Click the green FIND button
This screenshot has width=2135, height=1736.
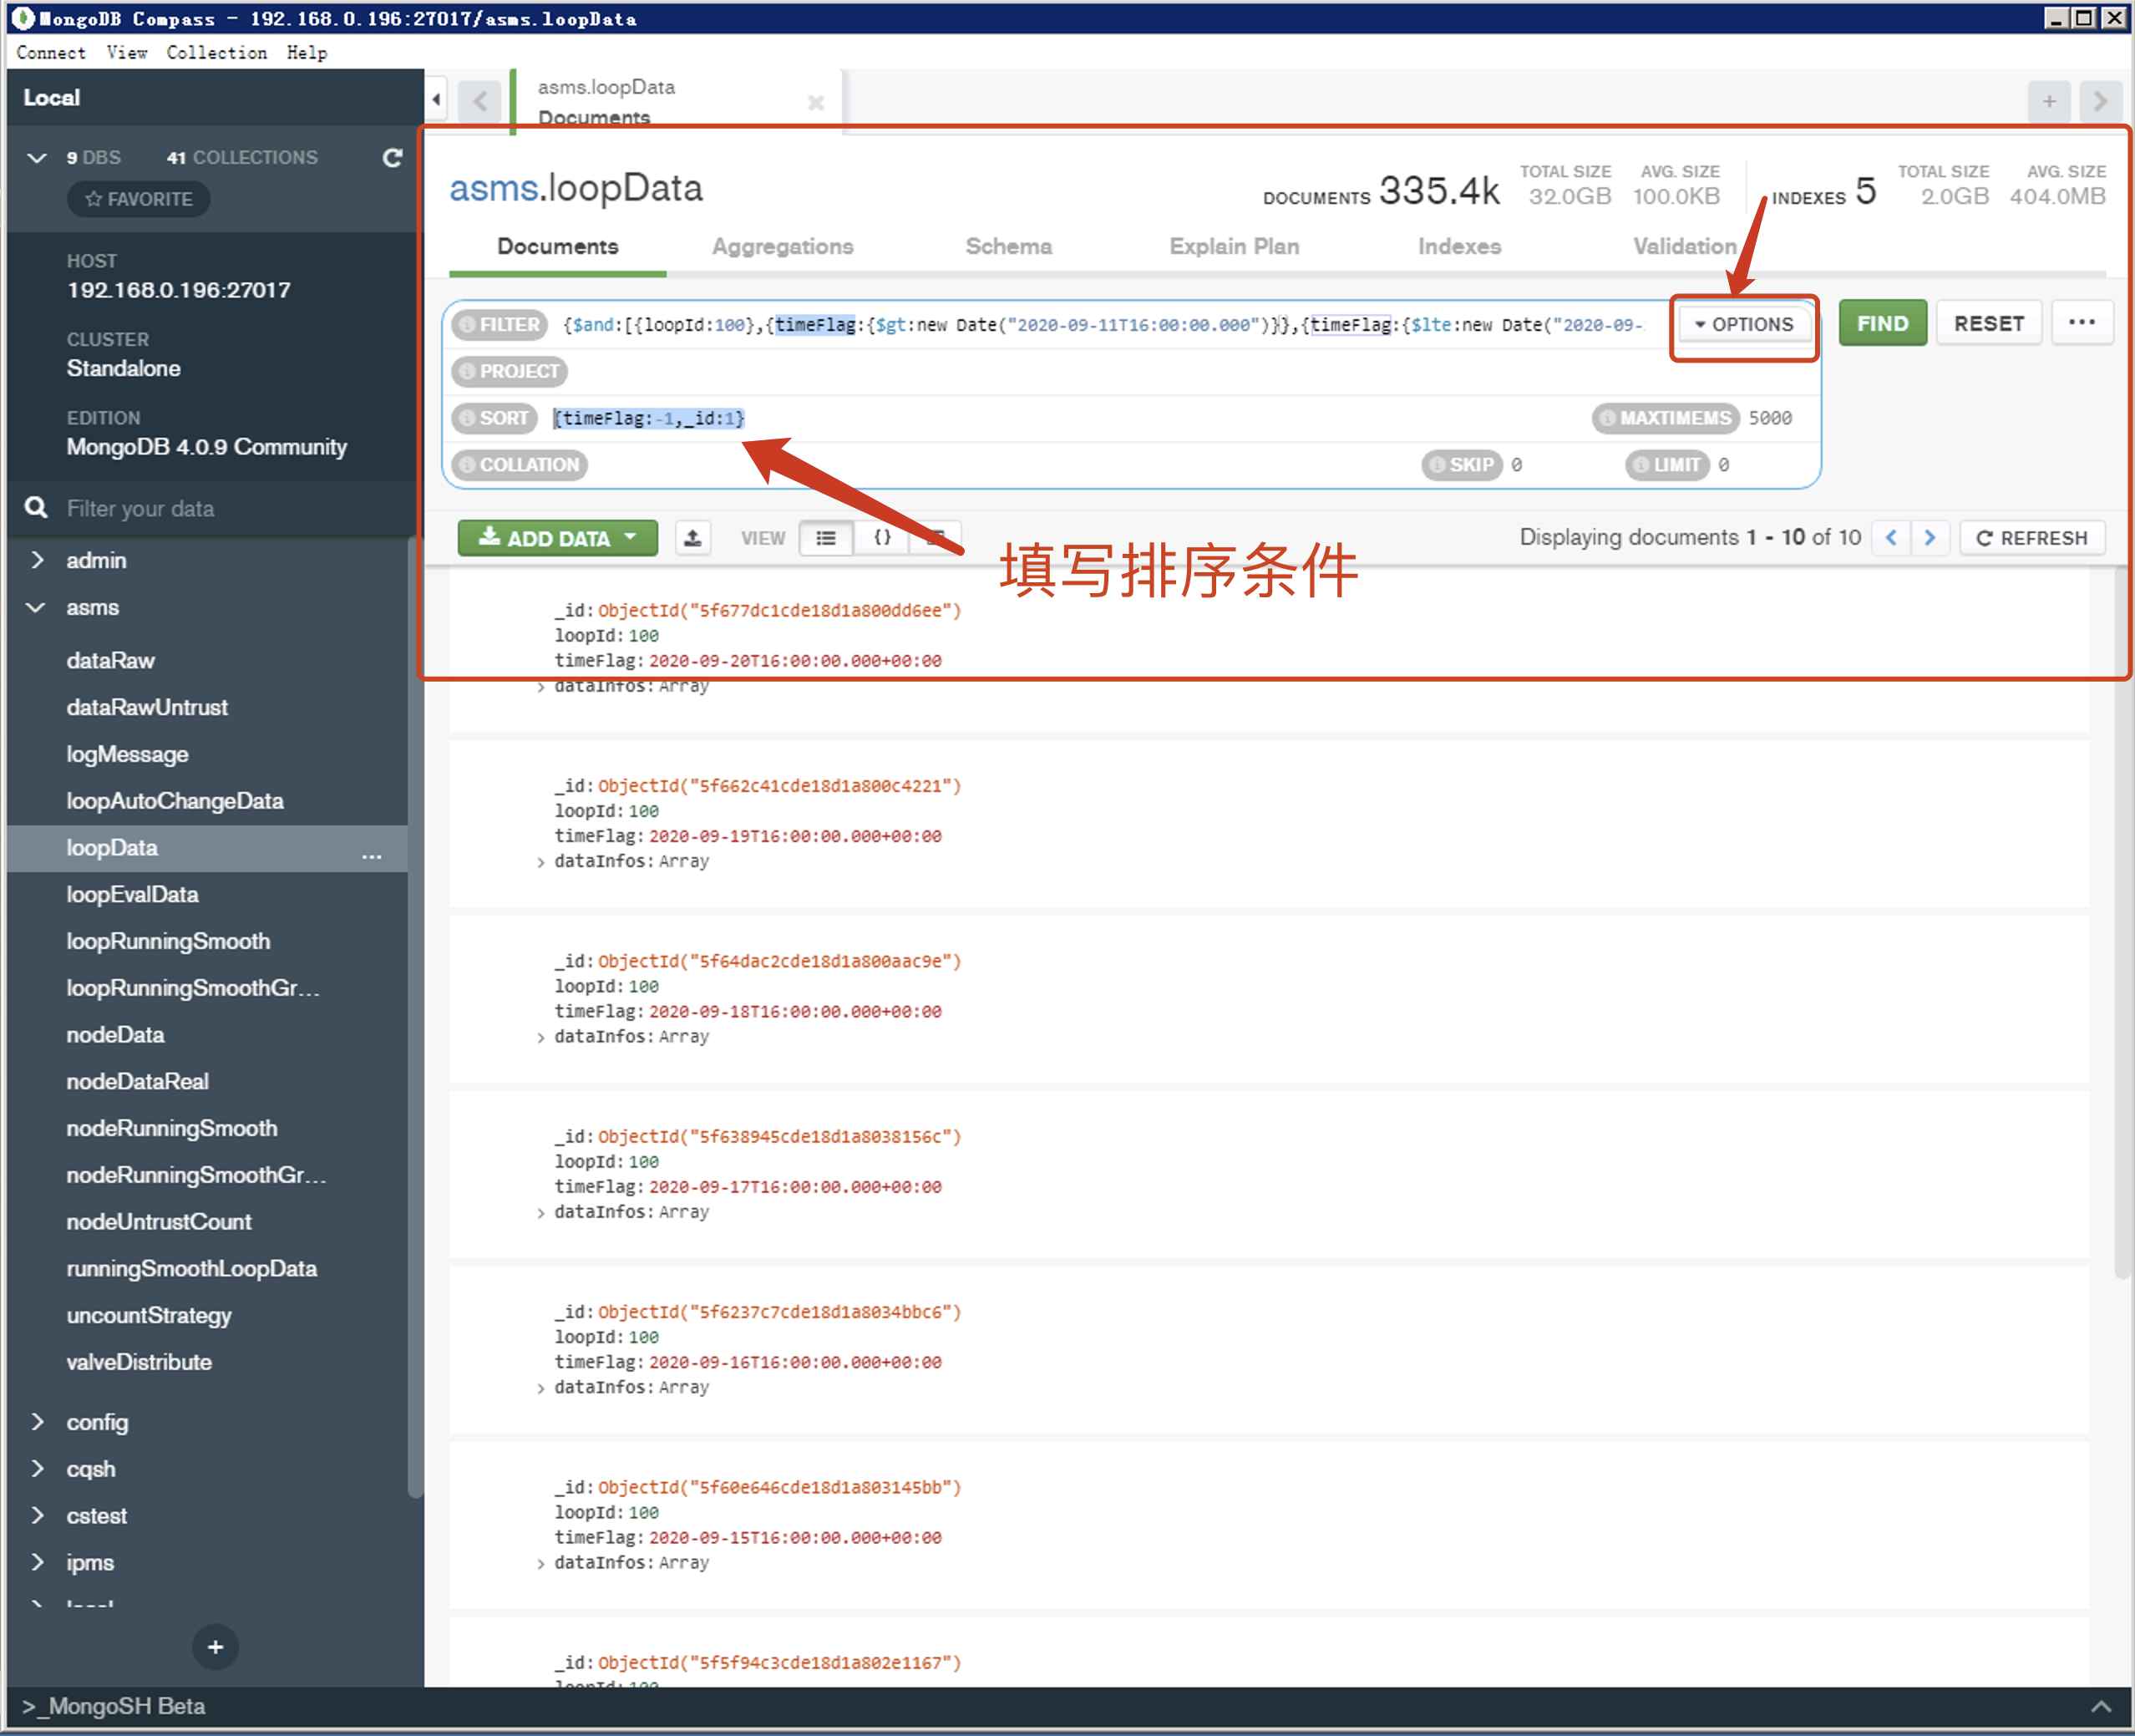[x=1882, y=324]
